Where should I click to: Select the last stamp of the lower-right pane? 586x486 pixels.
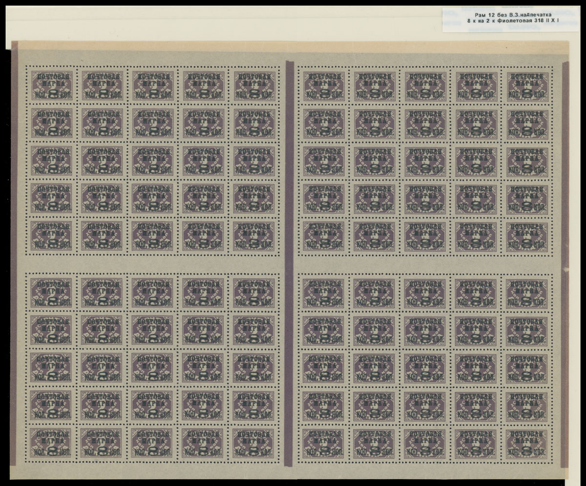click(526, 444)
